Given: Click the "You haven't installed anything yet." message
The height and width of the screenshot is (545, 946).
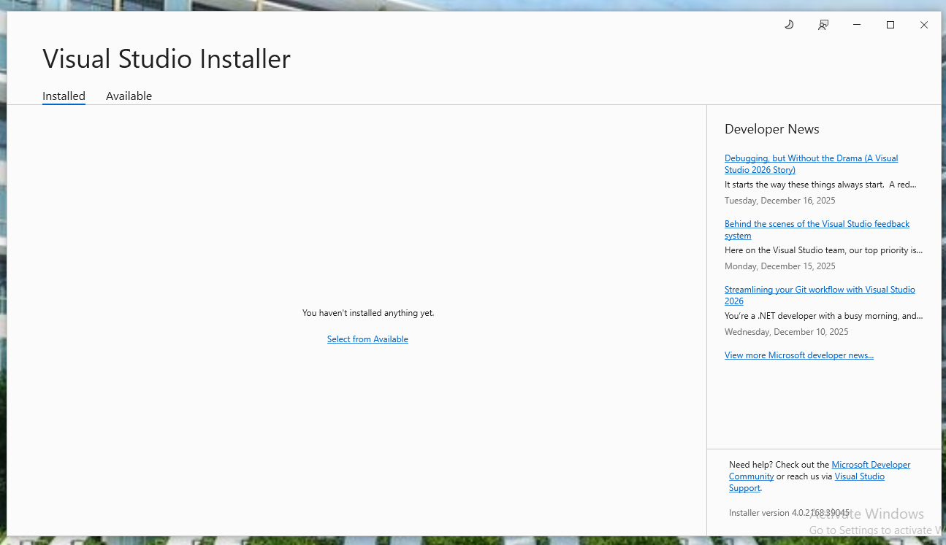Looking at the screenshot, I should click(x=368, y=313).
